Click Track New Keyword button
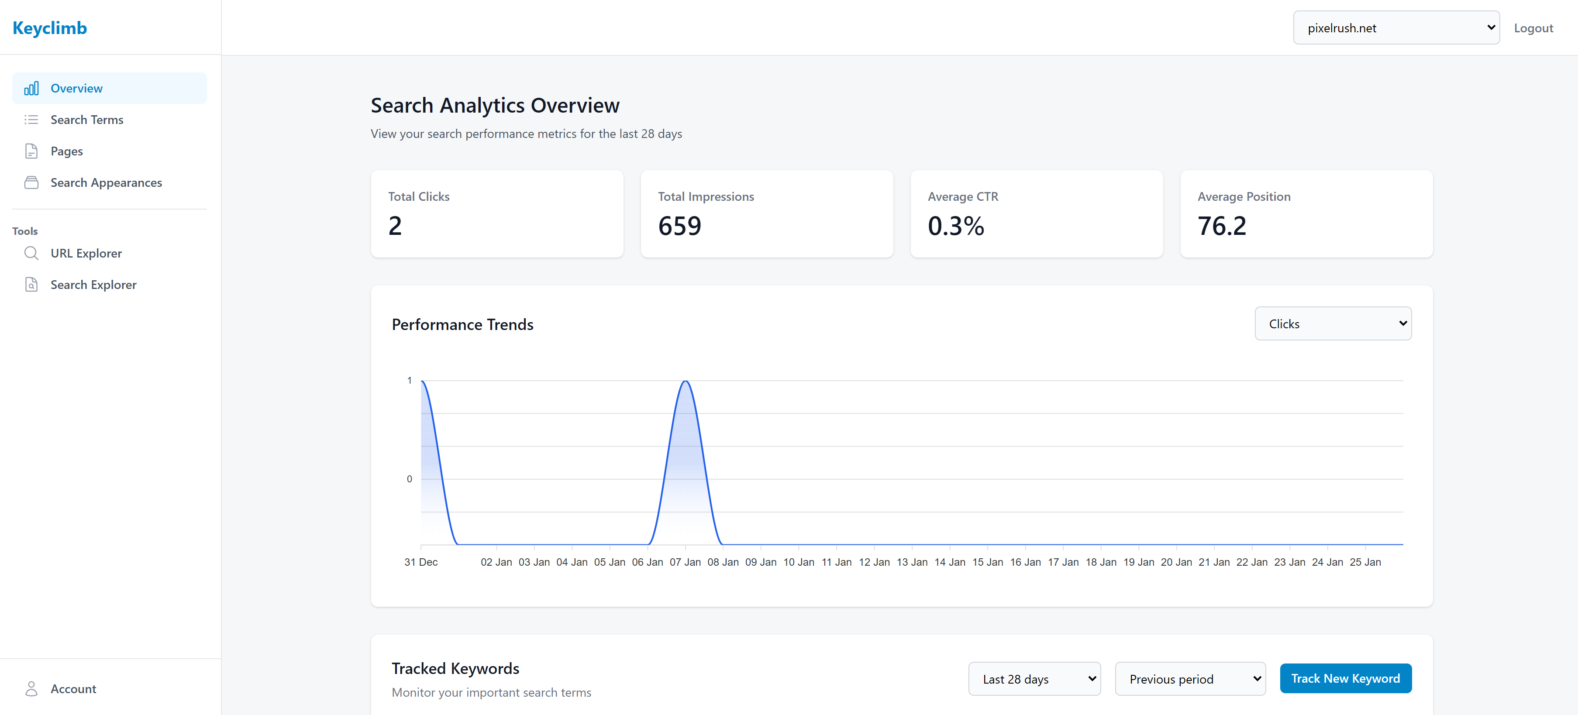1578x715 pixels. pyautogui.click(x=1345, y=678)
